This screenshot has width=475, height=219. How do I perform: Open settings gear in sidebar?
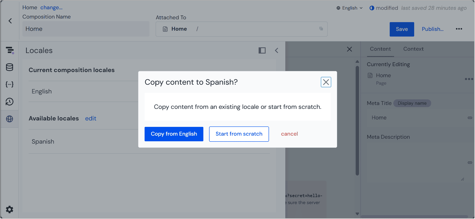(x=10, y=209)
